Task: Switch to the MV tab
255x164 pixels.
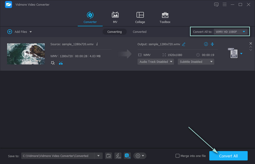Action: pyautogui.click(x=115, y=17)
